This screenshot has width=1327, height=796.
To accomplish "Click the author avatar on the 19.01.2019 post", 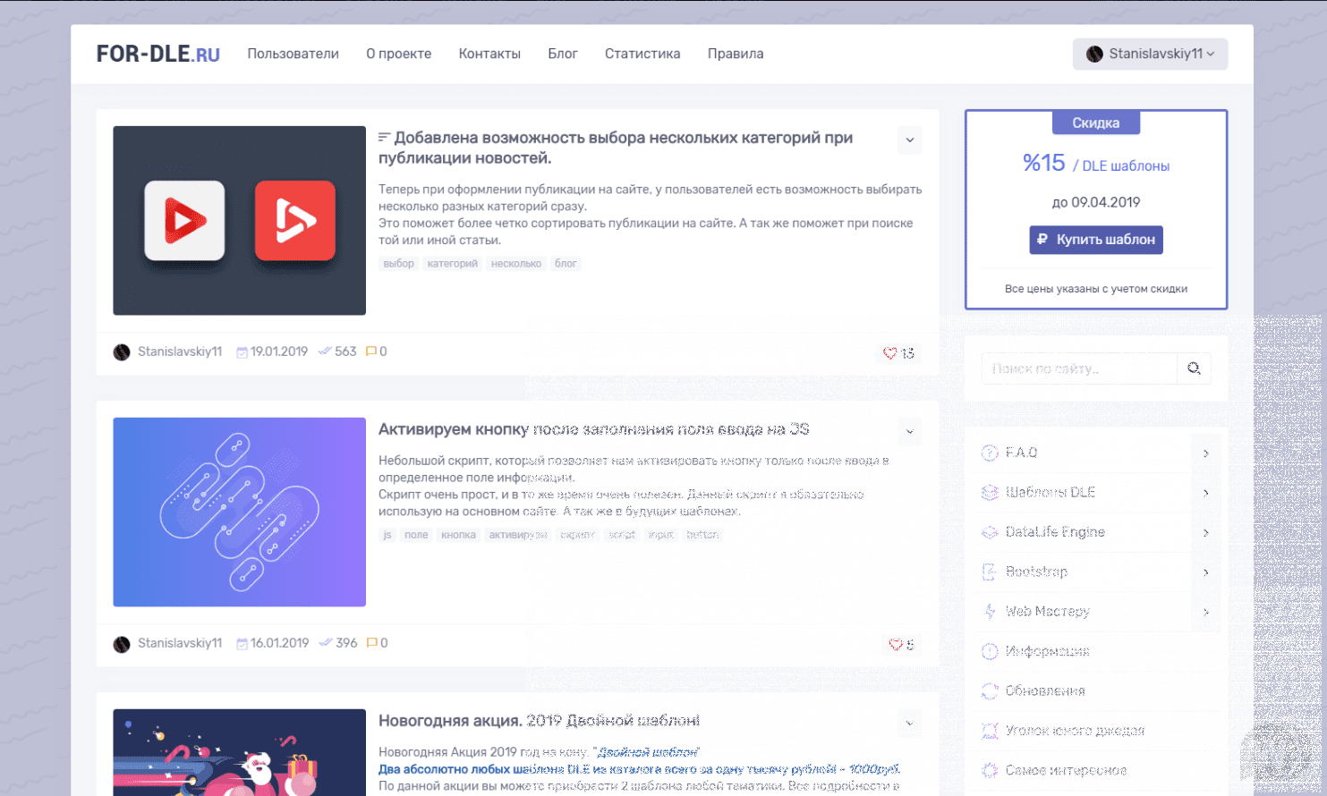I will coord(122,352).
